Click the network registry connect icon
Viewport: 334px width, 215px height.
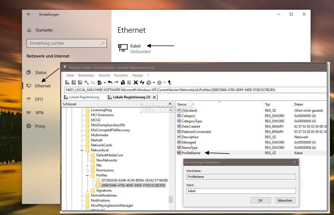click(x=74, y=82)
